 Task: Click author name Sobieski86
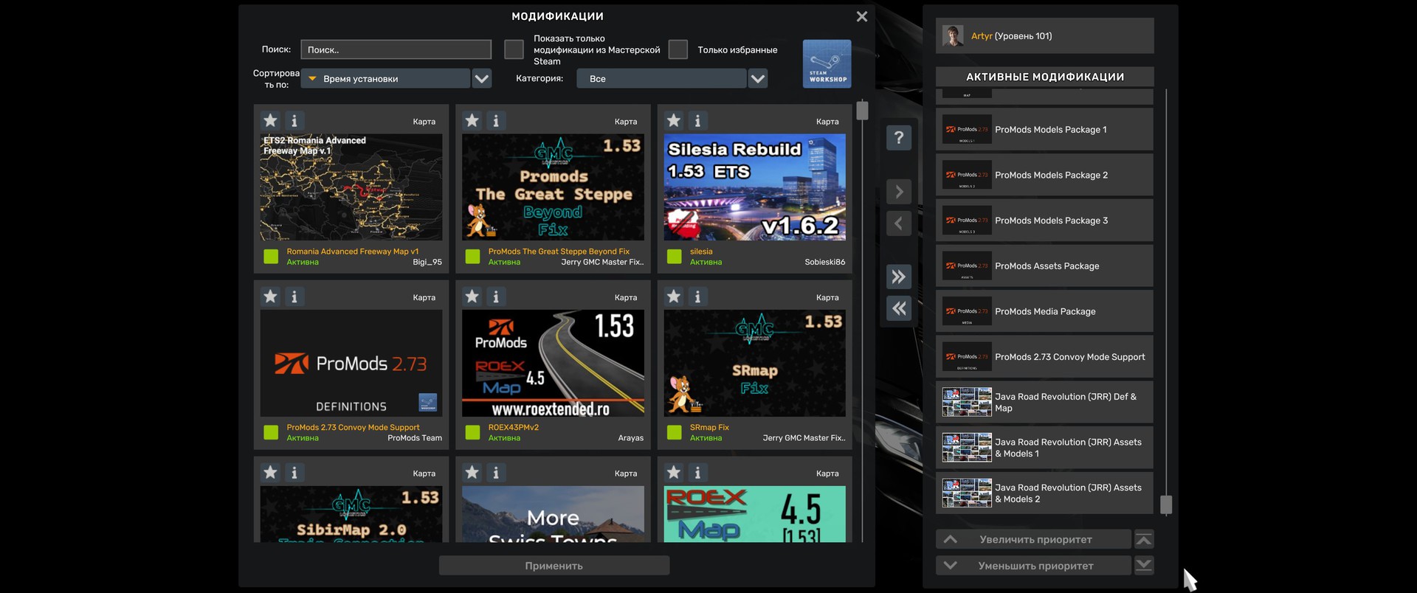(x=825, y=262)
